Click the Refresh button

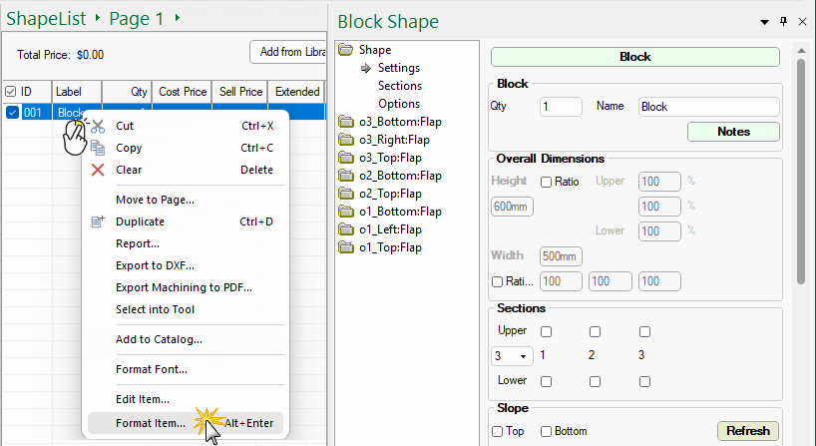point(747,431)
